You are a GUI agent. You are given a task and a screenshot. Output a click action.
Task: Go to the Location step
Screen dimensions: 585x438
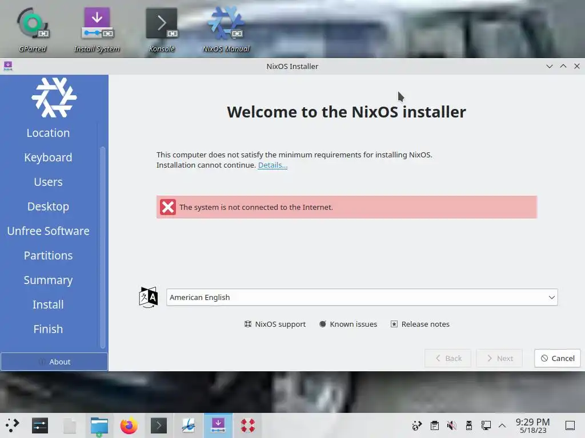(48, 133)
